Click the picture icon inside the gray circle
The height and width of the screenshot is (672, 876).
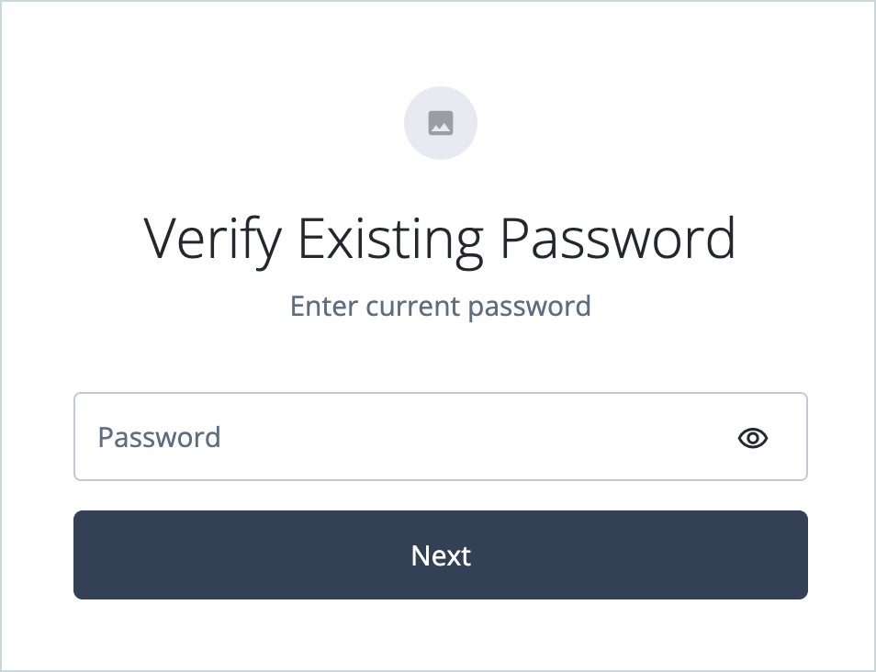(x=441, y=122)
